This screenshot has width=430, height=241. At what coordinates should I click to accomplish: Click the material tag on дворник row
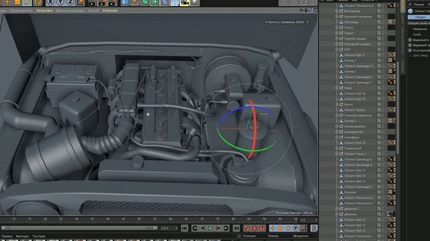(390, 214)
